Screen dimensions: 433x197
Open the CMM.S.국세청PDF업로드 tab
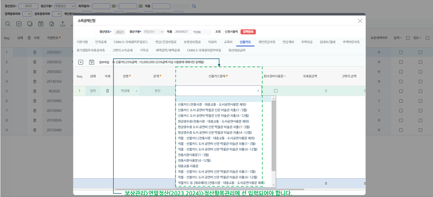pyautogui.click(x=131, y=42)
